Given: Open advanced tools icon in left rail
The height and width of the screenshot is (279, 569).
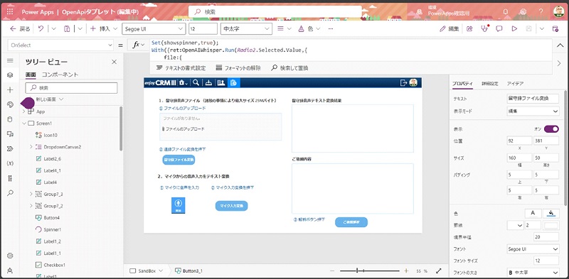Looking at the screenshot, I should 10,178.
